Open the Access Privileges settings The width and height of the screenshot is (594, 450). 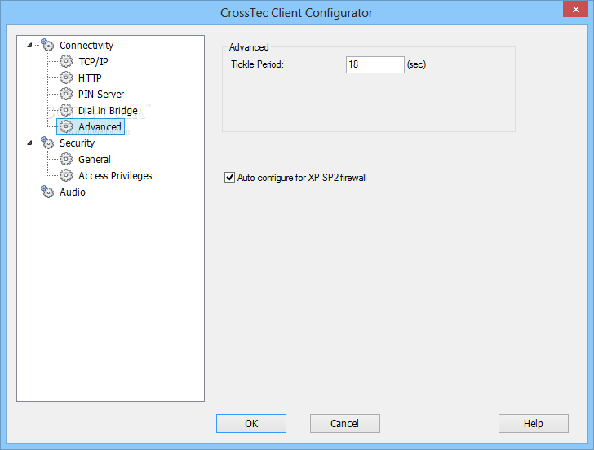coord(115,175)
